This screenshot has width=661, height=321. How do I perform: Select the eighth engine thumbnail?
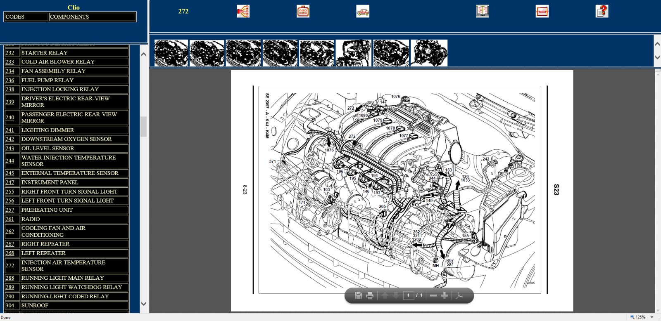[429, 53]
